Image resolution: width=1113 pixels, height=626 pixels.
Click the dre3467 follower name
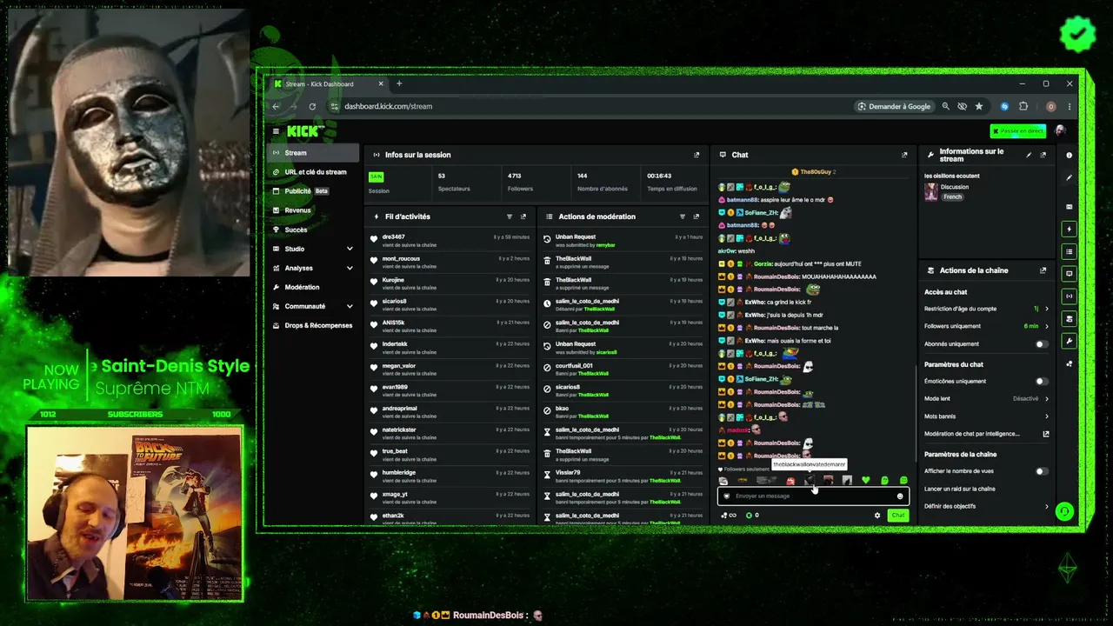(x=393, y=237)
